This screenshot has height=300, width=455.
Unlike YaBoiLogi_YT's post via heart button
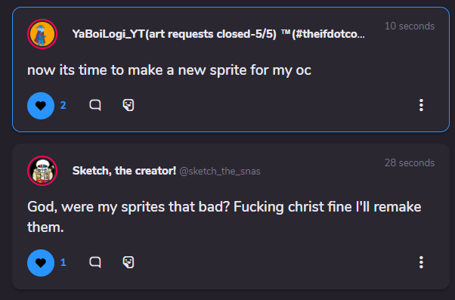coord(41,106)
